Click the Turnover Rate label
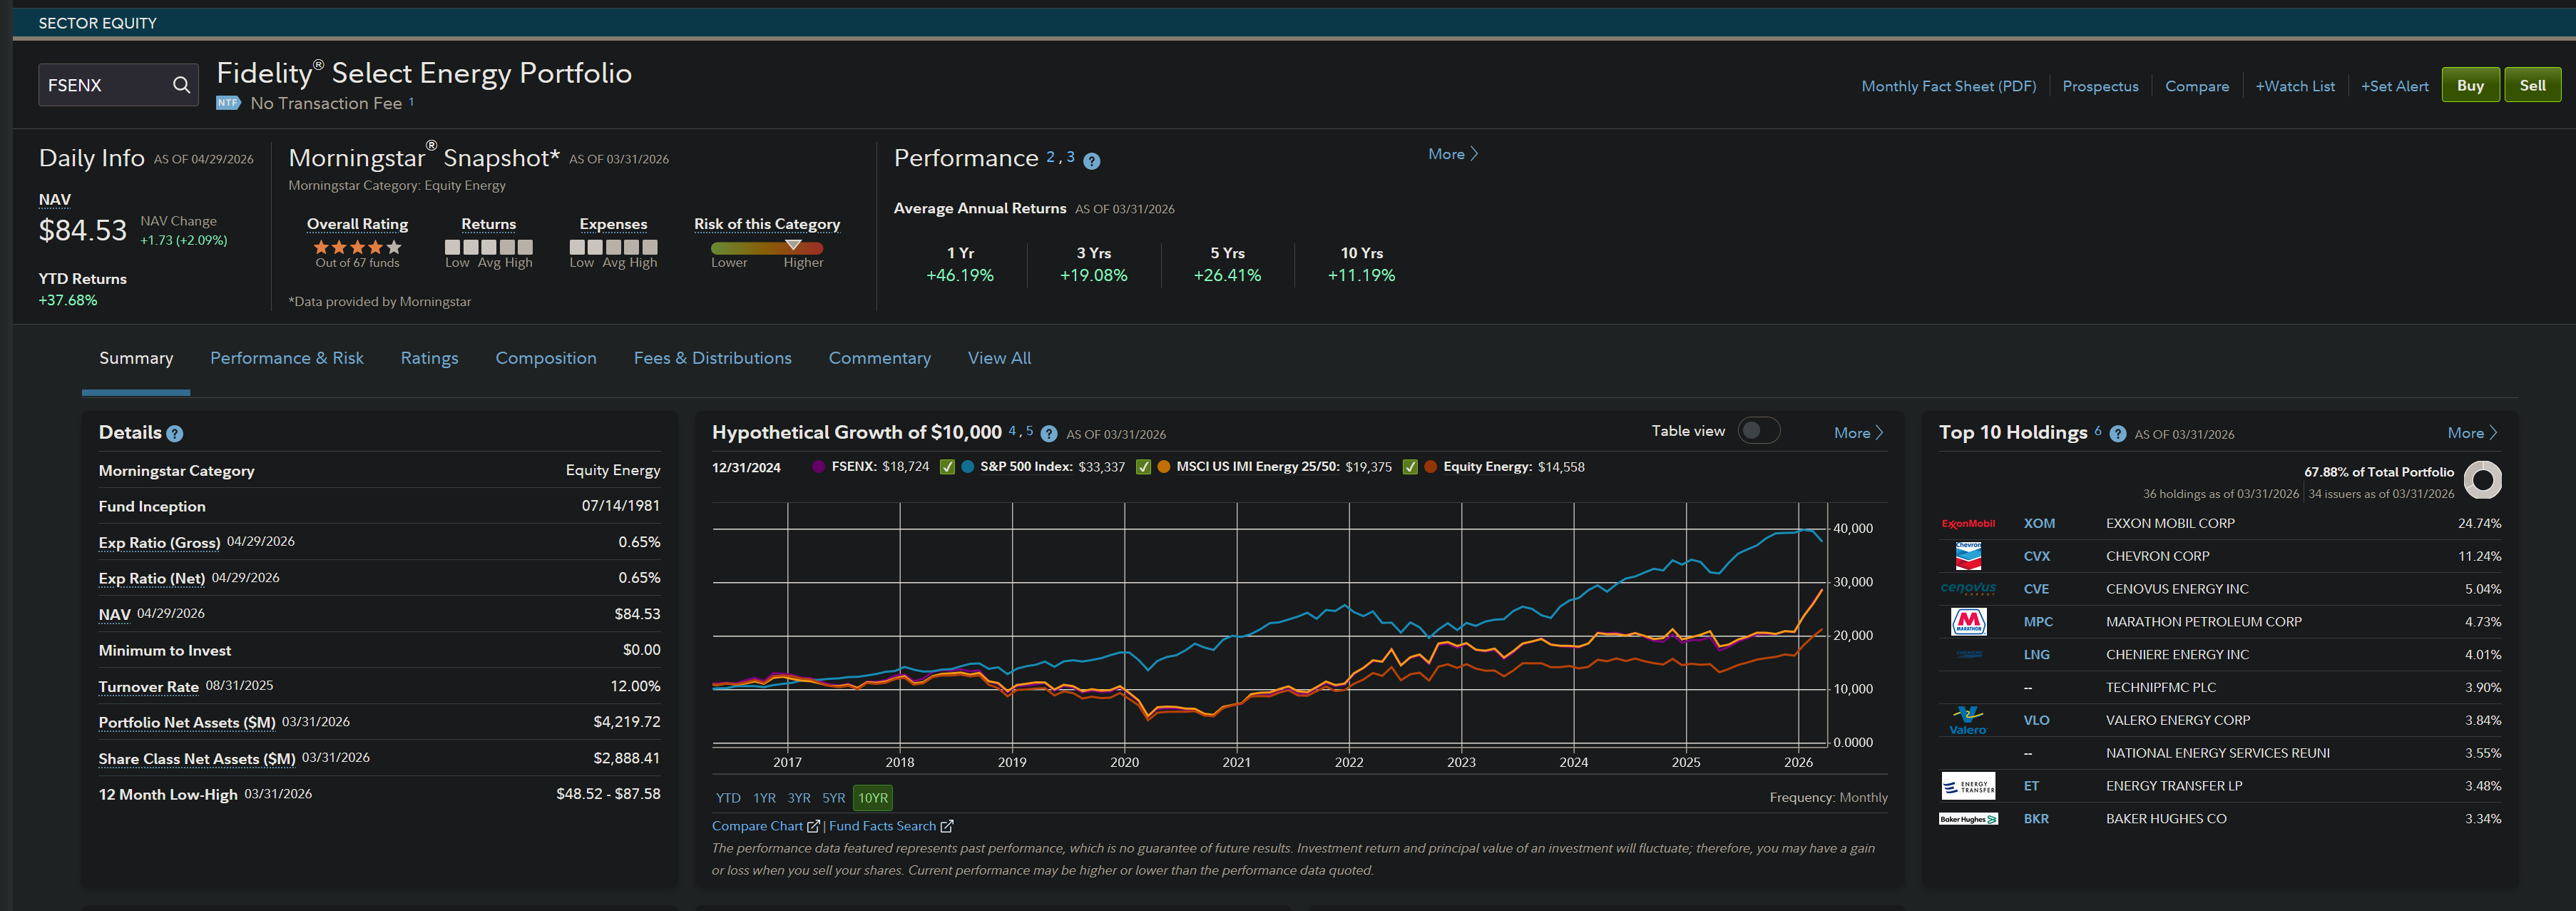 pos(149,687)
